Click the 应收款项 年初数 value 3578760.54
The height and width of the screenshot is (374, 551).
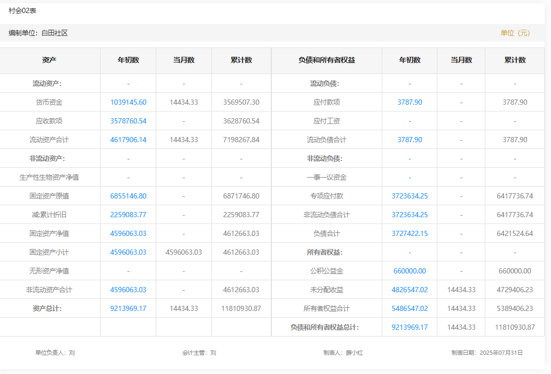click(x=128, y=121)
